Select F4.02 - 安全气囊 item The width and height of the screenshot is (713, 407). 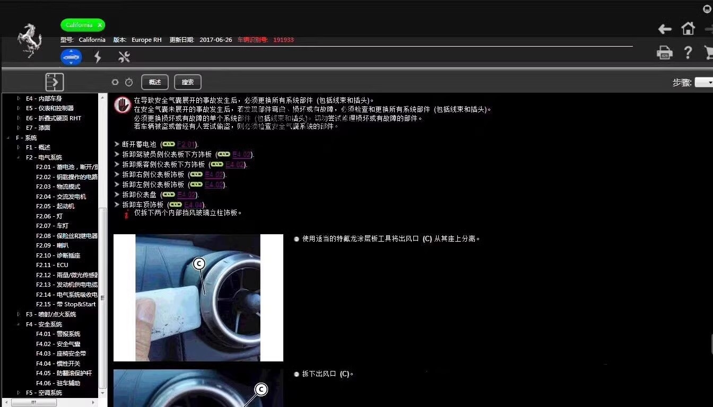pos(58,344)
